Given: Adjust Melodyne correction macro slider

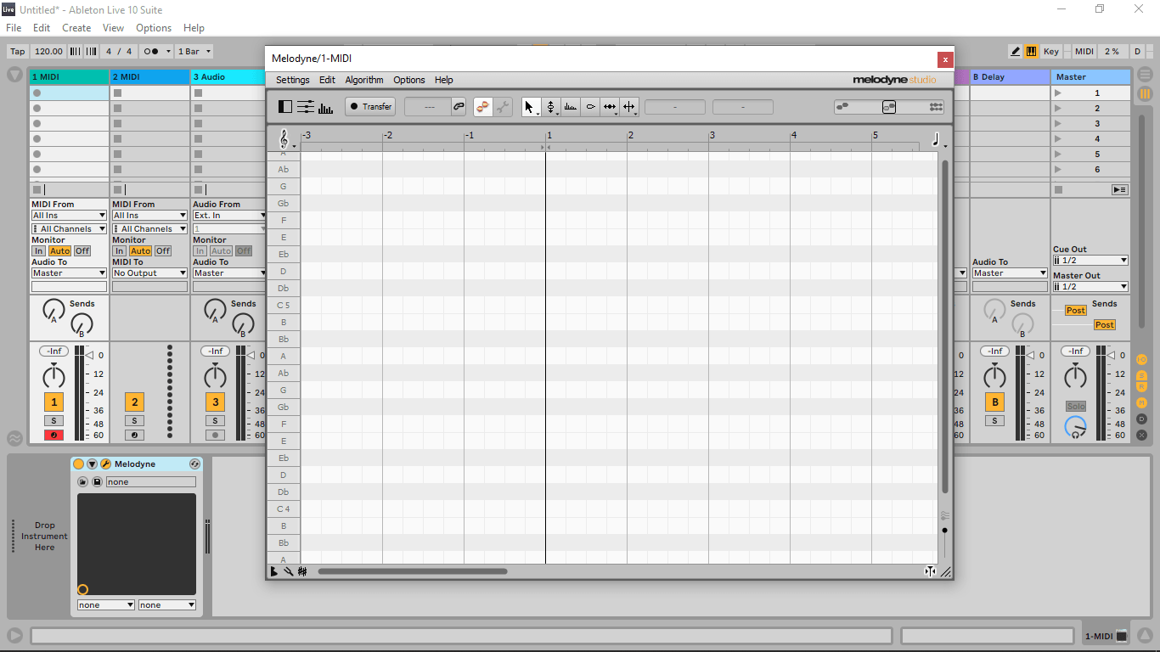Looking at the screenshot, I should [x=889, y=107].
